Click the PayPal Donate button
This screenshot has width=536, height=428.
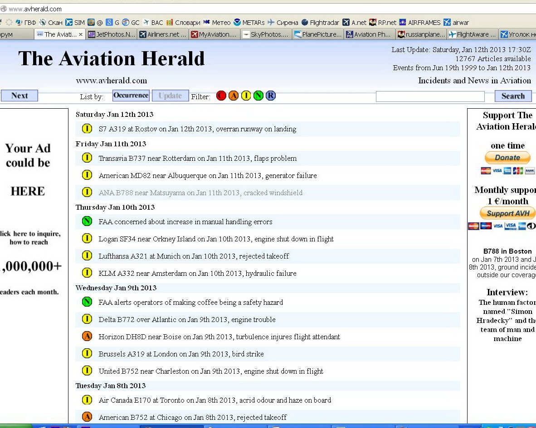[x=507, y=157]
